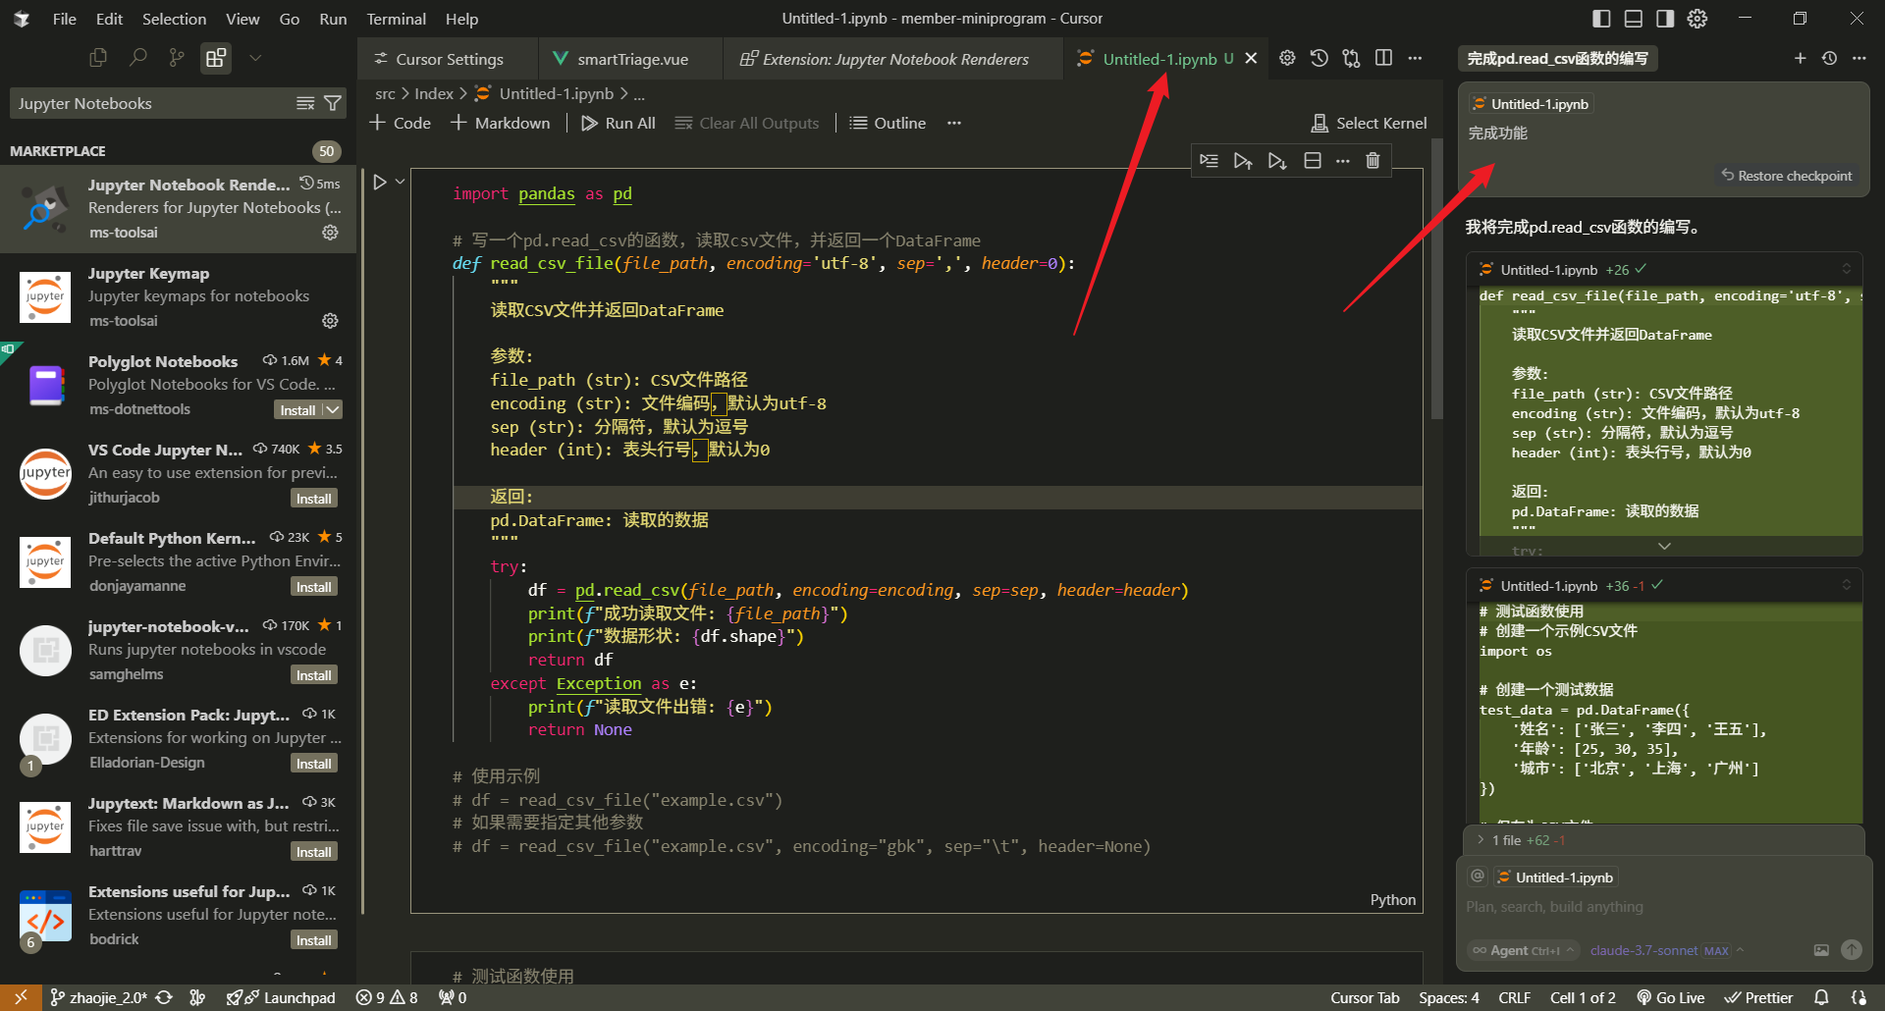Open the Polyglot Notebooks install options dropdown
This screenshot has width=1885, height=1011.
click(x=333, y=410)
